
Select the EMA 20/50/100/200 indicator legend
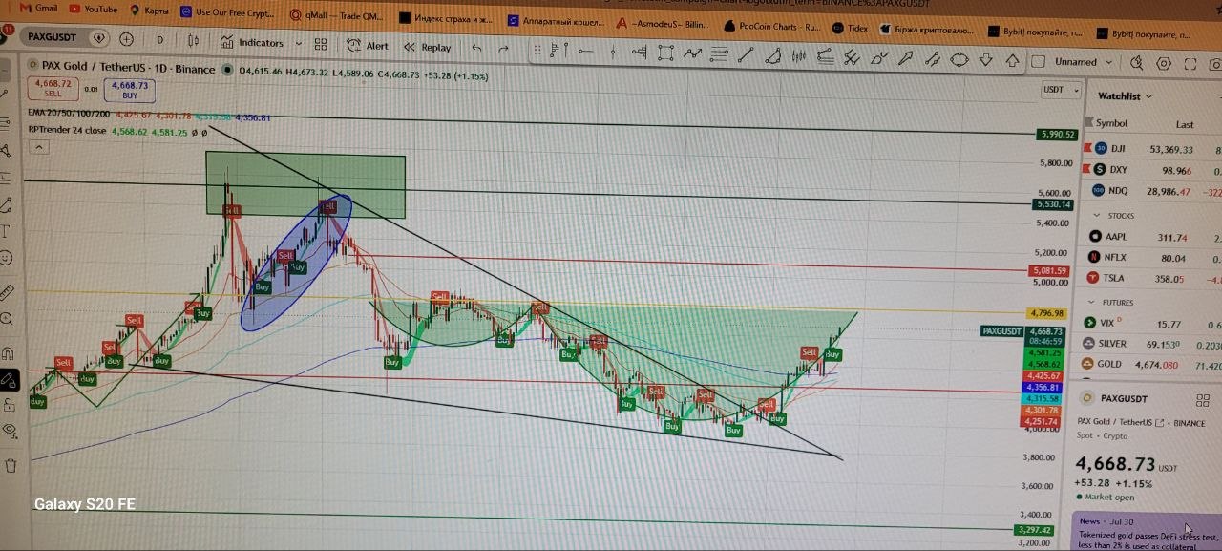tap(69, 113)
